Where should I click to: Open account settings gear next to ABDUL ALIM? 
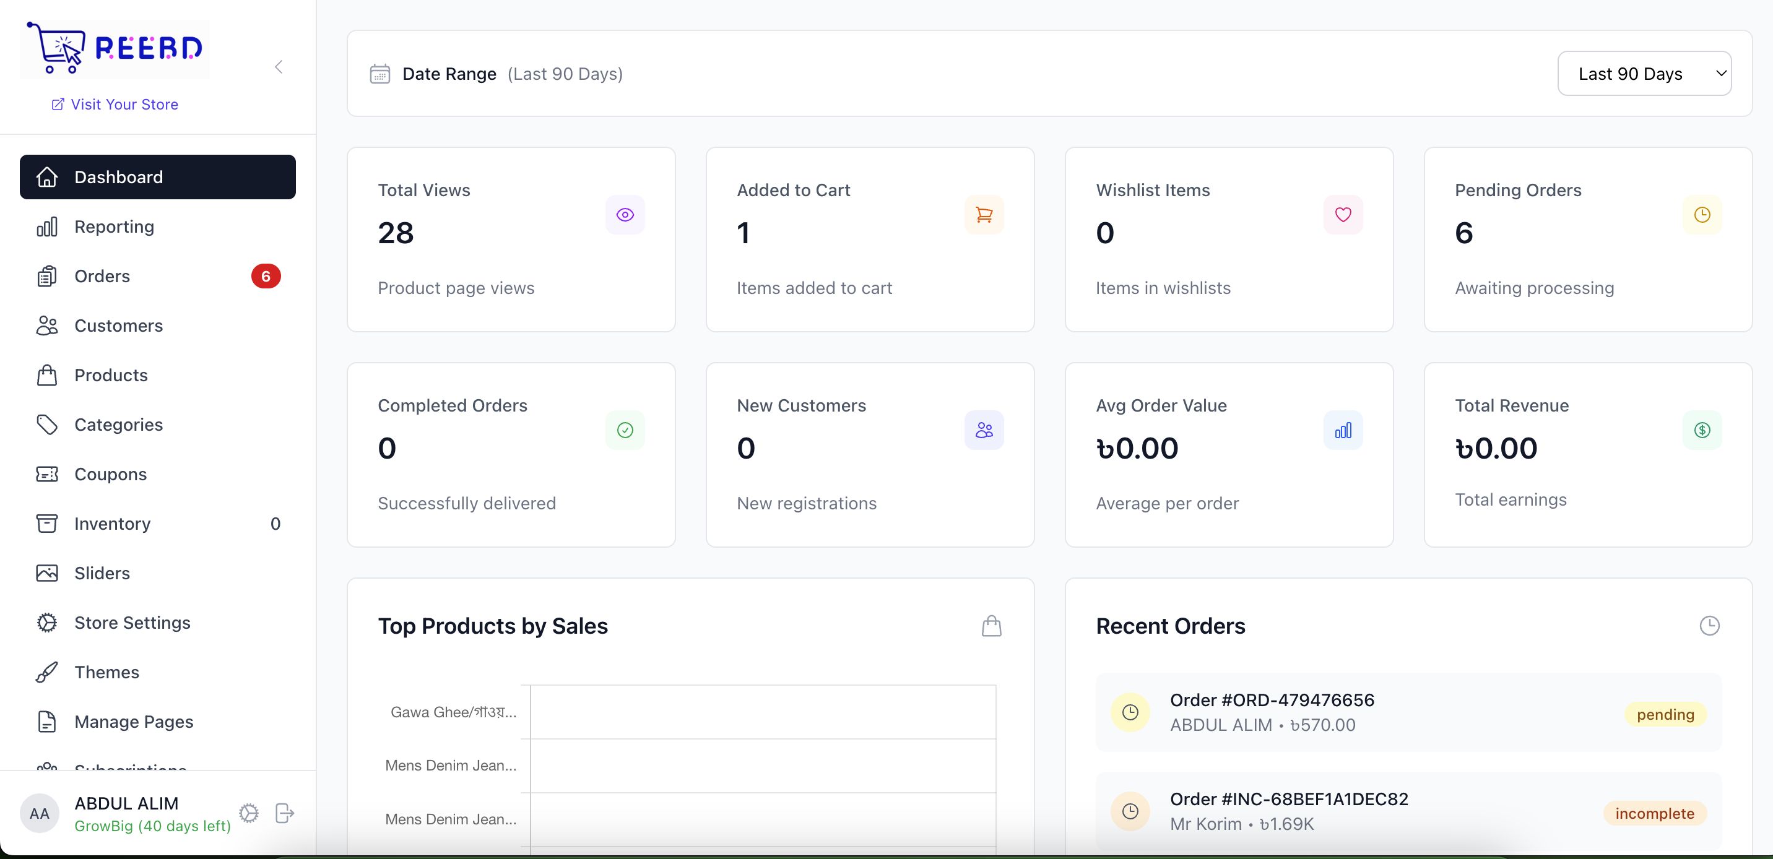[x=248, y=813]
